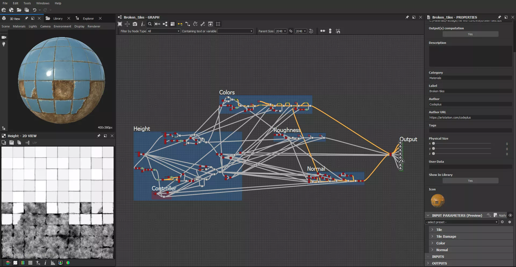Toggle the eye icon in Input Parameters header

click(x=510, y=215)
